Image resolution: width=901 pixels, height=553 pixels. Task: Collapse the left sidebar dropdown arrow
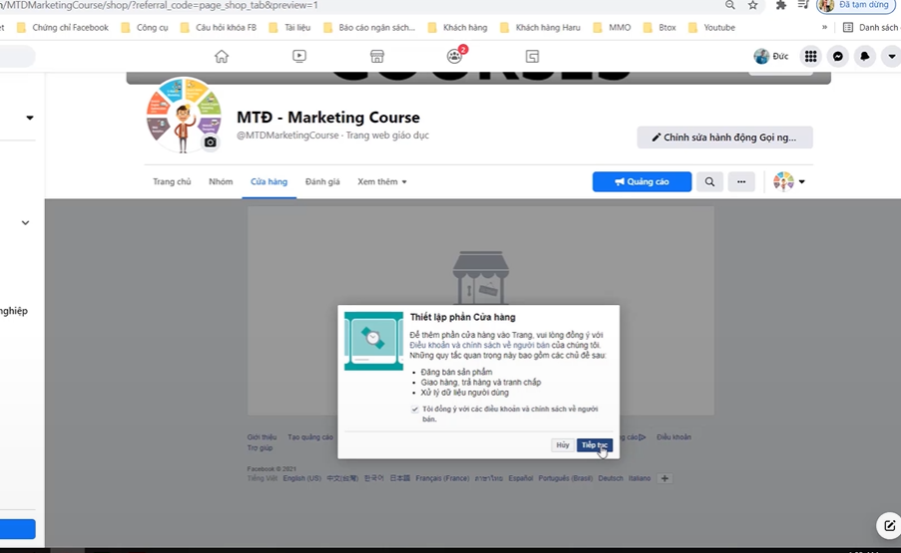point(29,118)
